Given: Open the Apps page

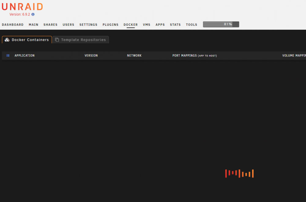Looking at the screenshot, I should point(160,25).
